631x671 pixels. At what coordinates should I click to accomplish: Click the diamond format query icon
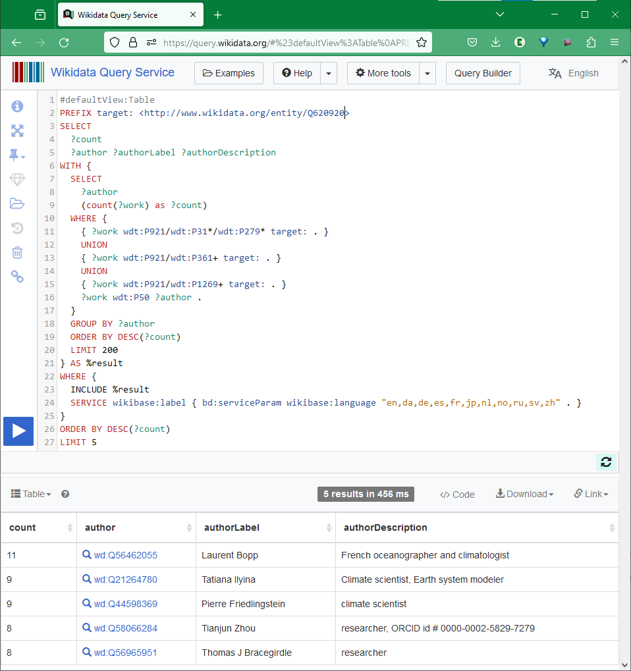pos(17,180)
